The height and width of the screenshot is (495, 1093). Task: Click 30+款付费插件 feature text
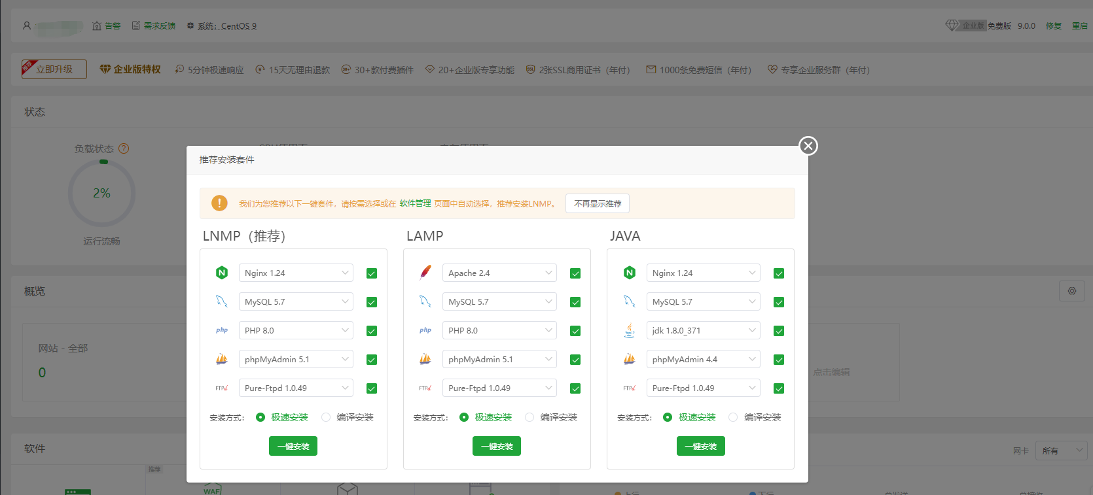pos(384,70)
